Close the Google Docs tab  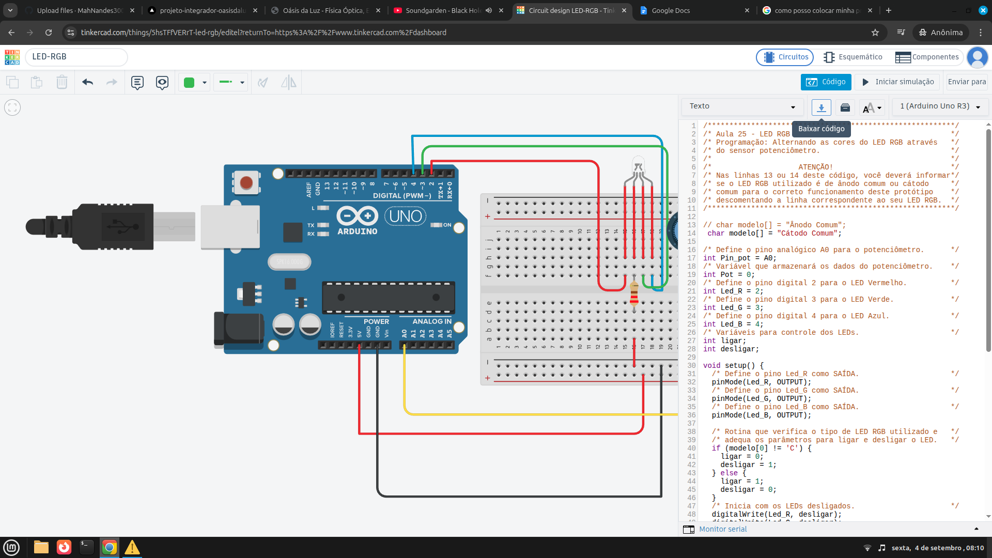(x=747, y=10)
